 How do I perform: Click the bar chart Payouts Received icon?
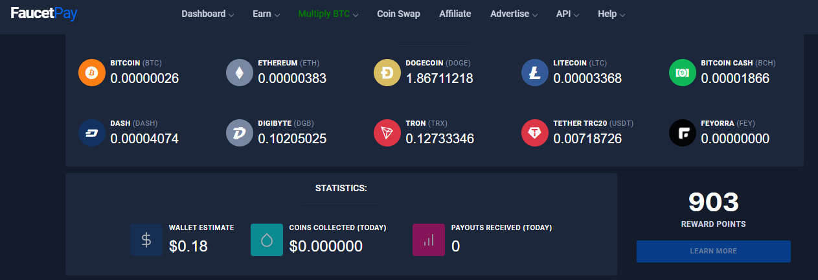click(x=429, y=240)
